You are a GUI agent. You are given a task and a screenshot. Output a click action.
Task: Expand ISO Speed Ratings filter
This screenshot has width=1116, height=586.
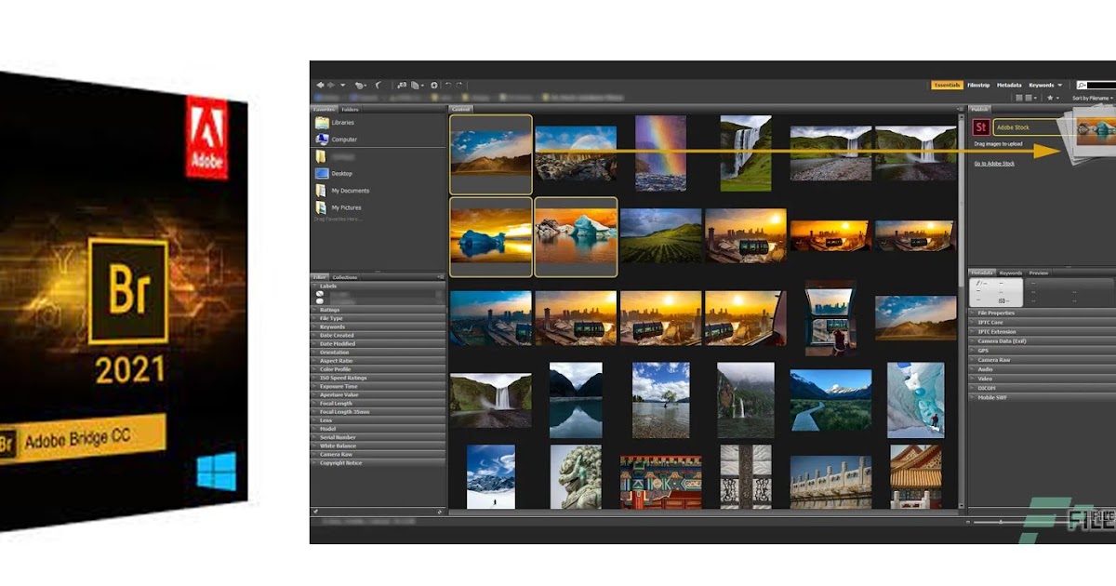[378, 378]
